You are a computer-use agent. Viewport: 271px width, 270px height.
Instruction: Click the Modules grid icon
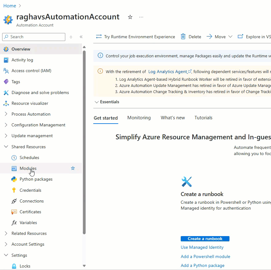tap(14, 169)
